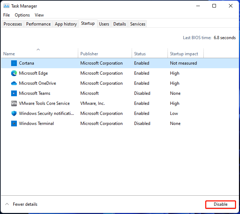Click the 6.8 seconds BIOS time value
Viewport: 240px width, 214px height.
[x=225, y=38]
